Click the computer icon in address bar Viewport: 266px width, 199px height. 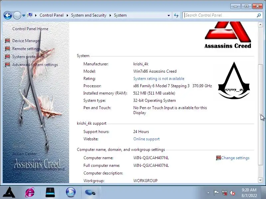click(x=30, y=15)
